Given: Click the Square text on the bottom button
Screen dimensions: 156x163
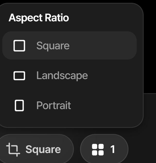Looking at the screenshot, I should [x=43, y=149].
